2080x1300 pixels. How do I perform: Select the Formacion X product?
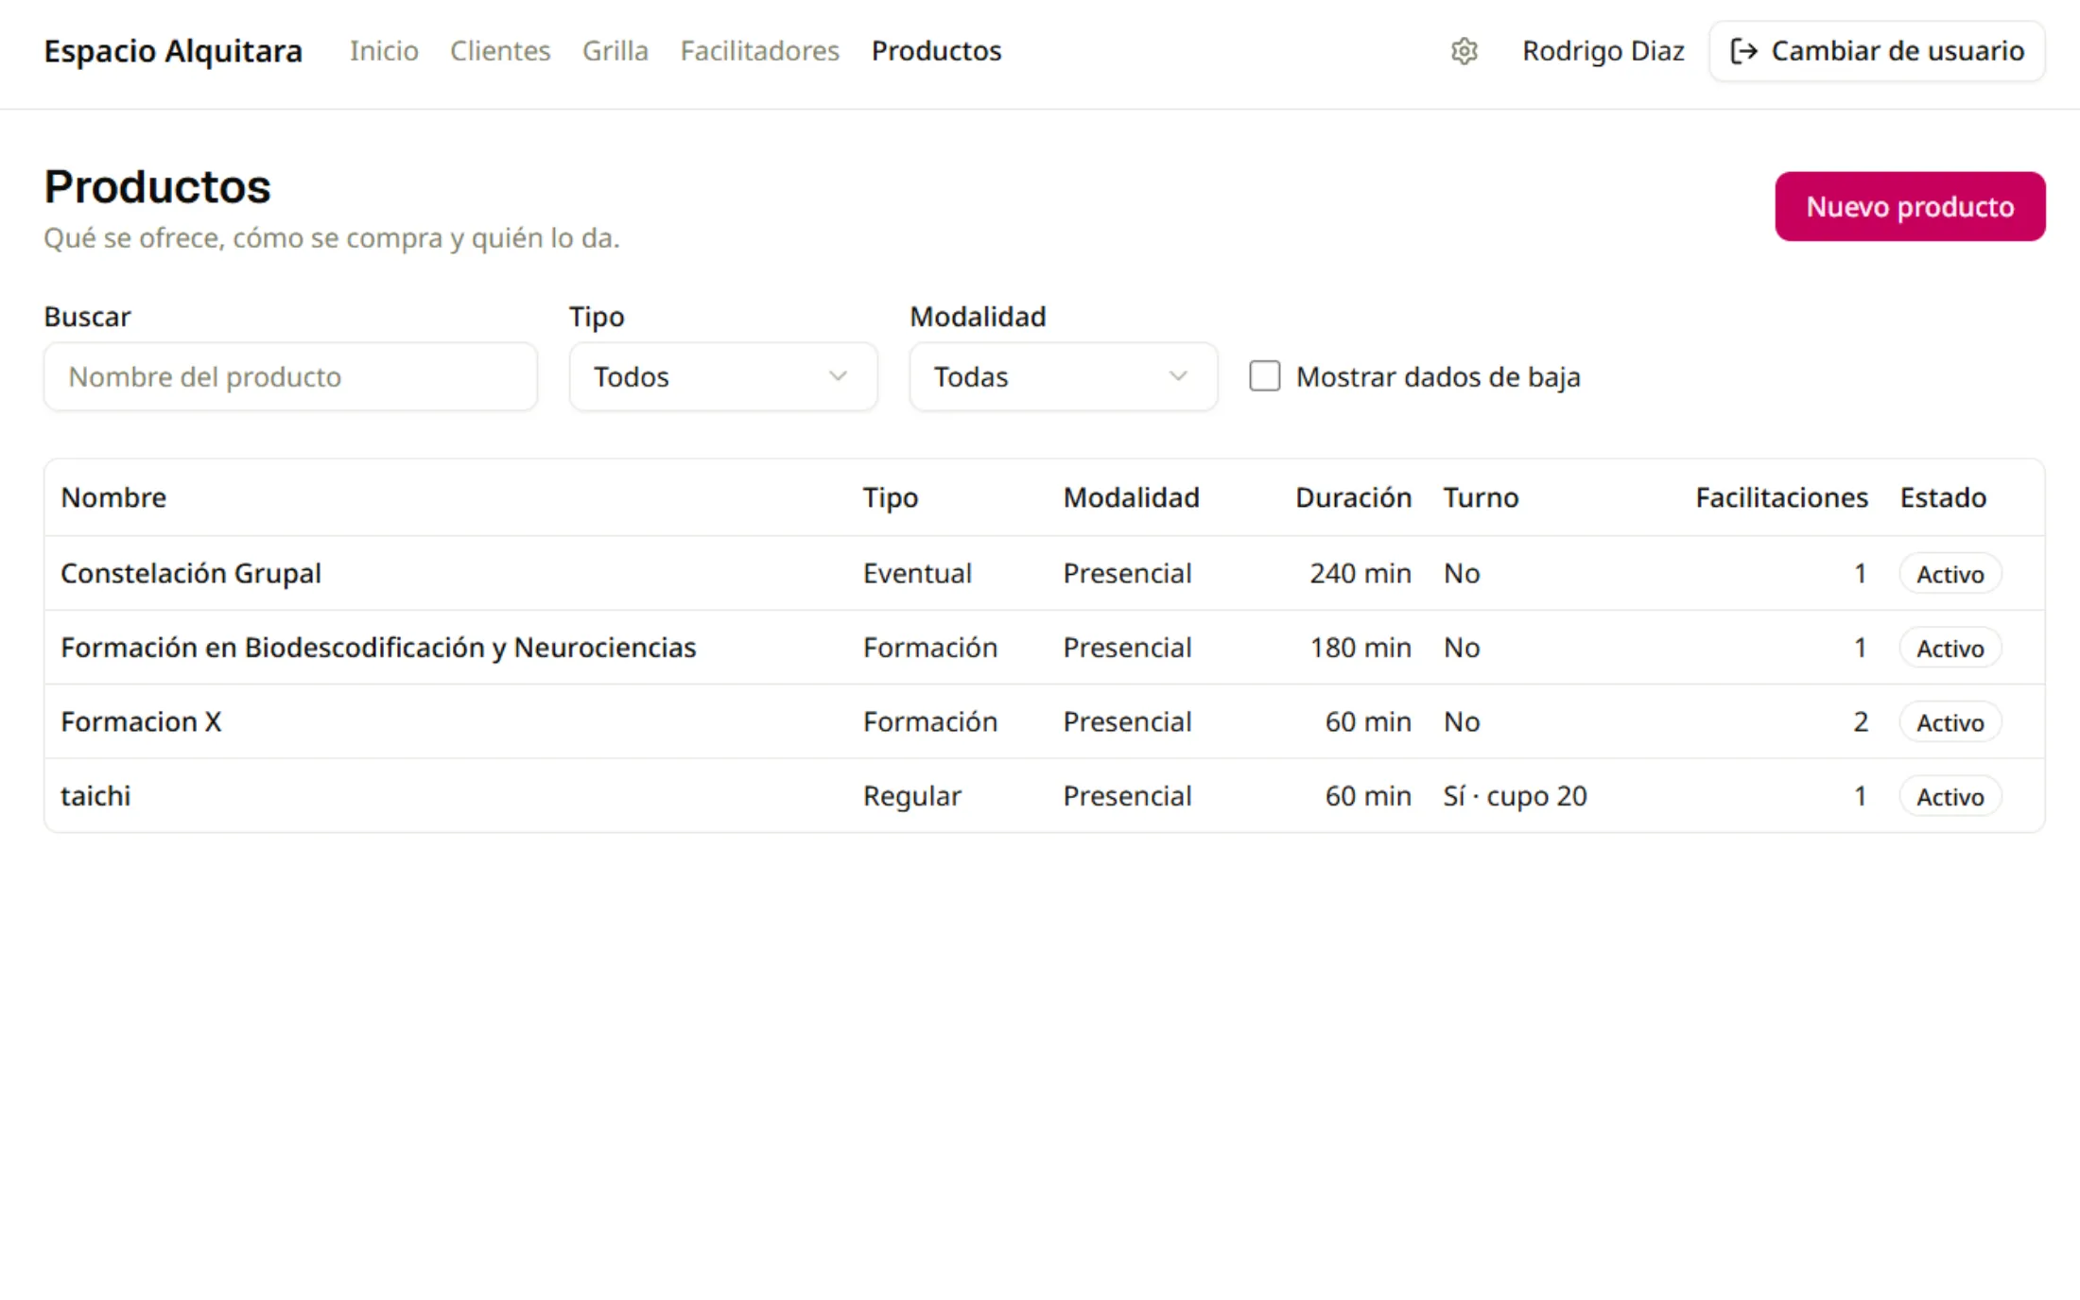1044,721
